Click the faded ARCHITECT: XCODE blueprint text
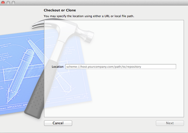The image size is (188, 133). coord(73,98)
